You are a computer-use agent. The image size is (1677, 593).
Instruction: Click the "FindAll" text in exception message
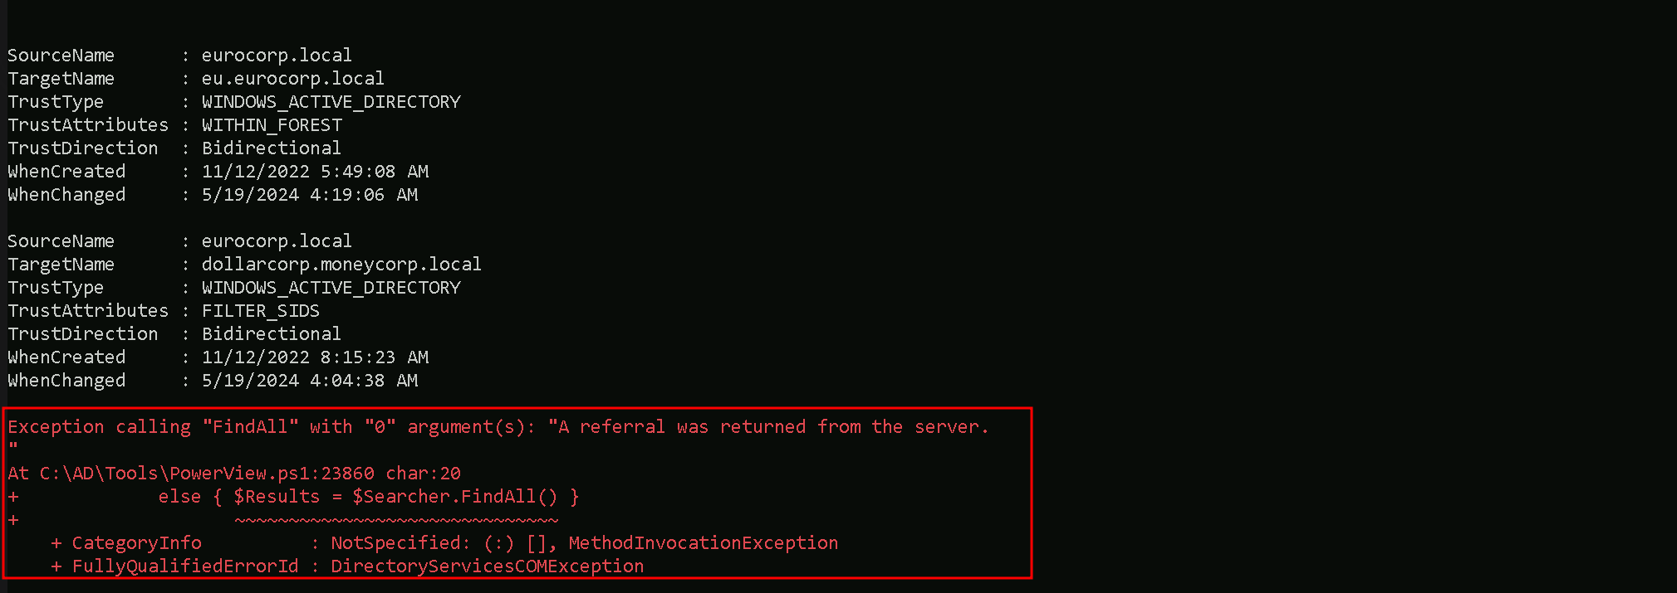[x=250, y=427]
